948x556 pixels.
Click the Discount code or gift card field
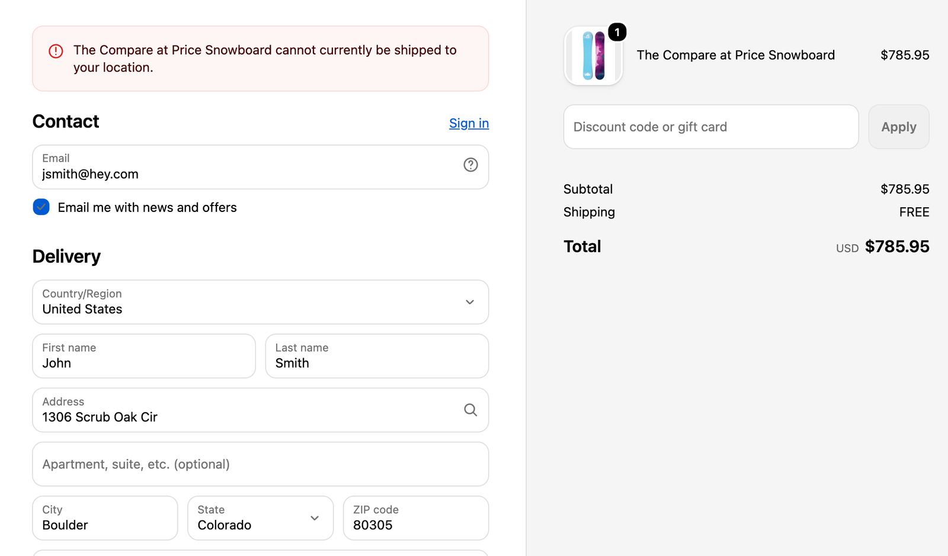(711, 127)
